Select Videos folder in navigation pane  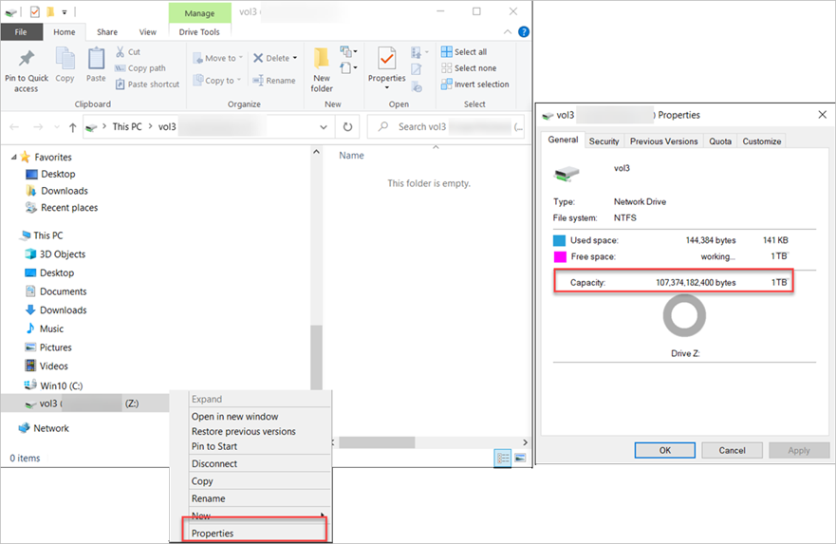46,366
